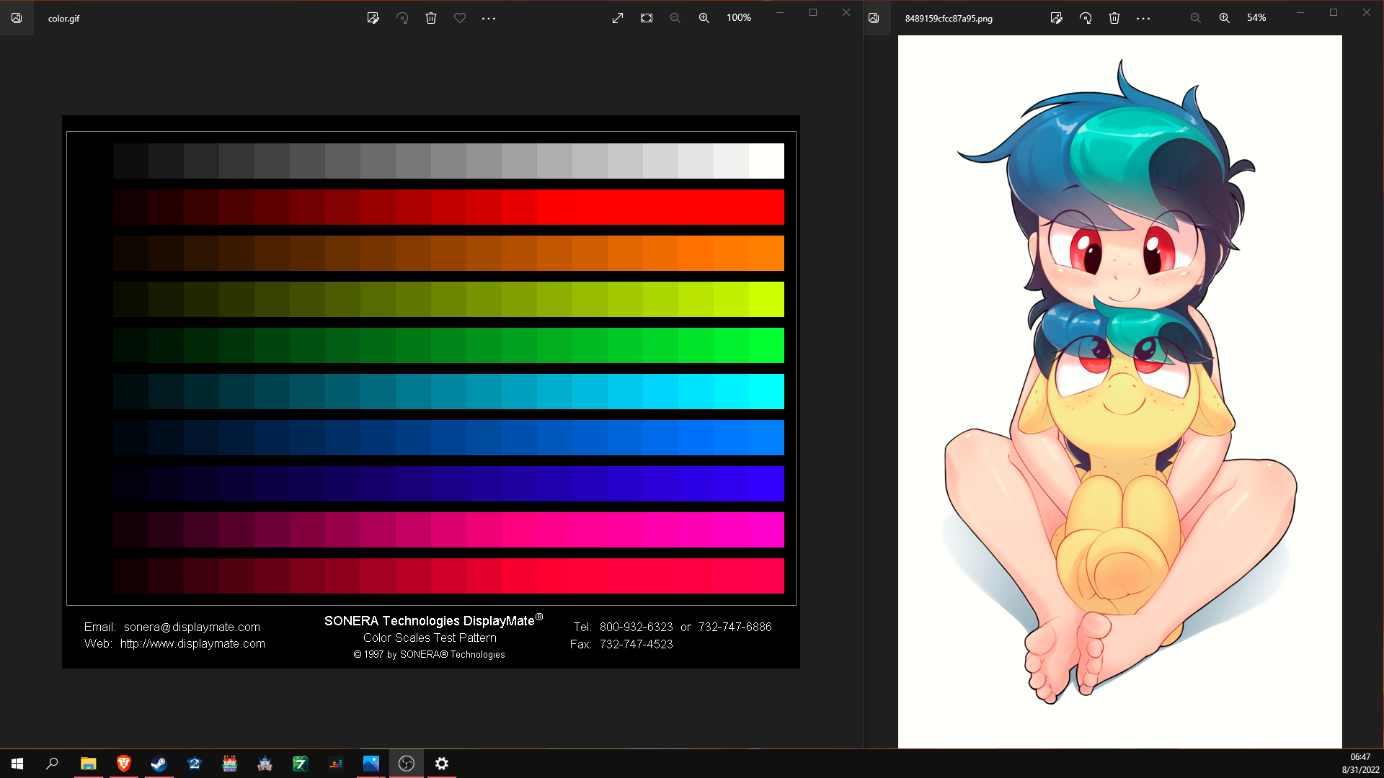Click the 8489159cfcc87a95.png window title
Image resolution: width=1384 pixels, height=778 pixels.
949,19
